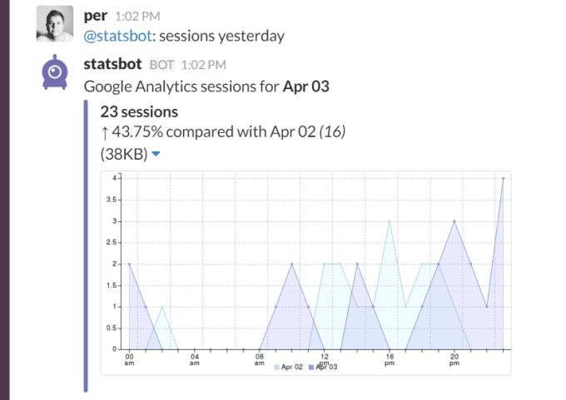Open the statsbot robot avatar
Viewport: 566px width, 400px height.
pyautogui.click(x=55, y=72)
